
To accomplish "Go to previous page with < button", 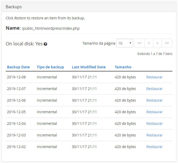I will coord(149,43).
